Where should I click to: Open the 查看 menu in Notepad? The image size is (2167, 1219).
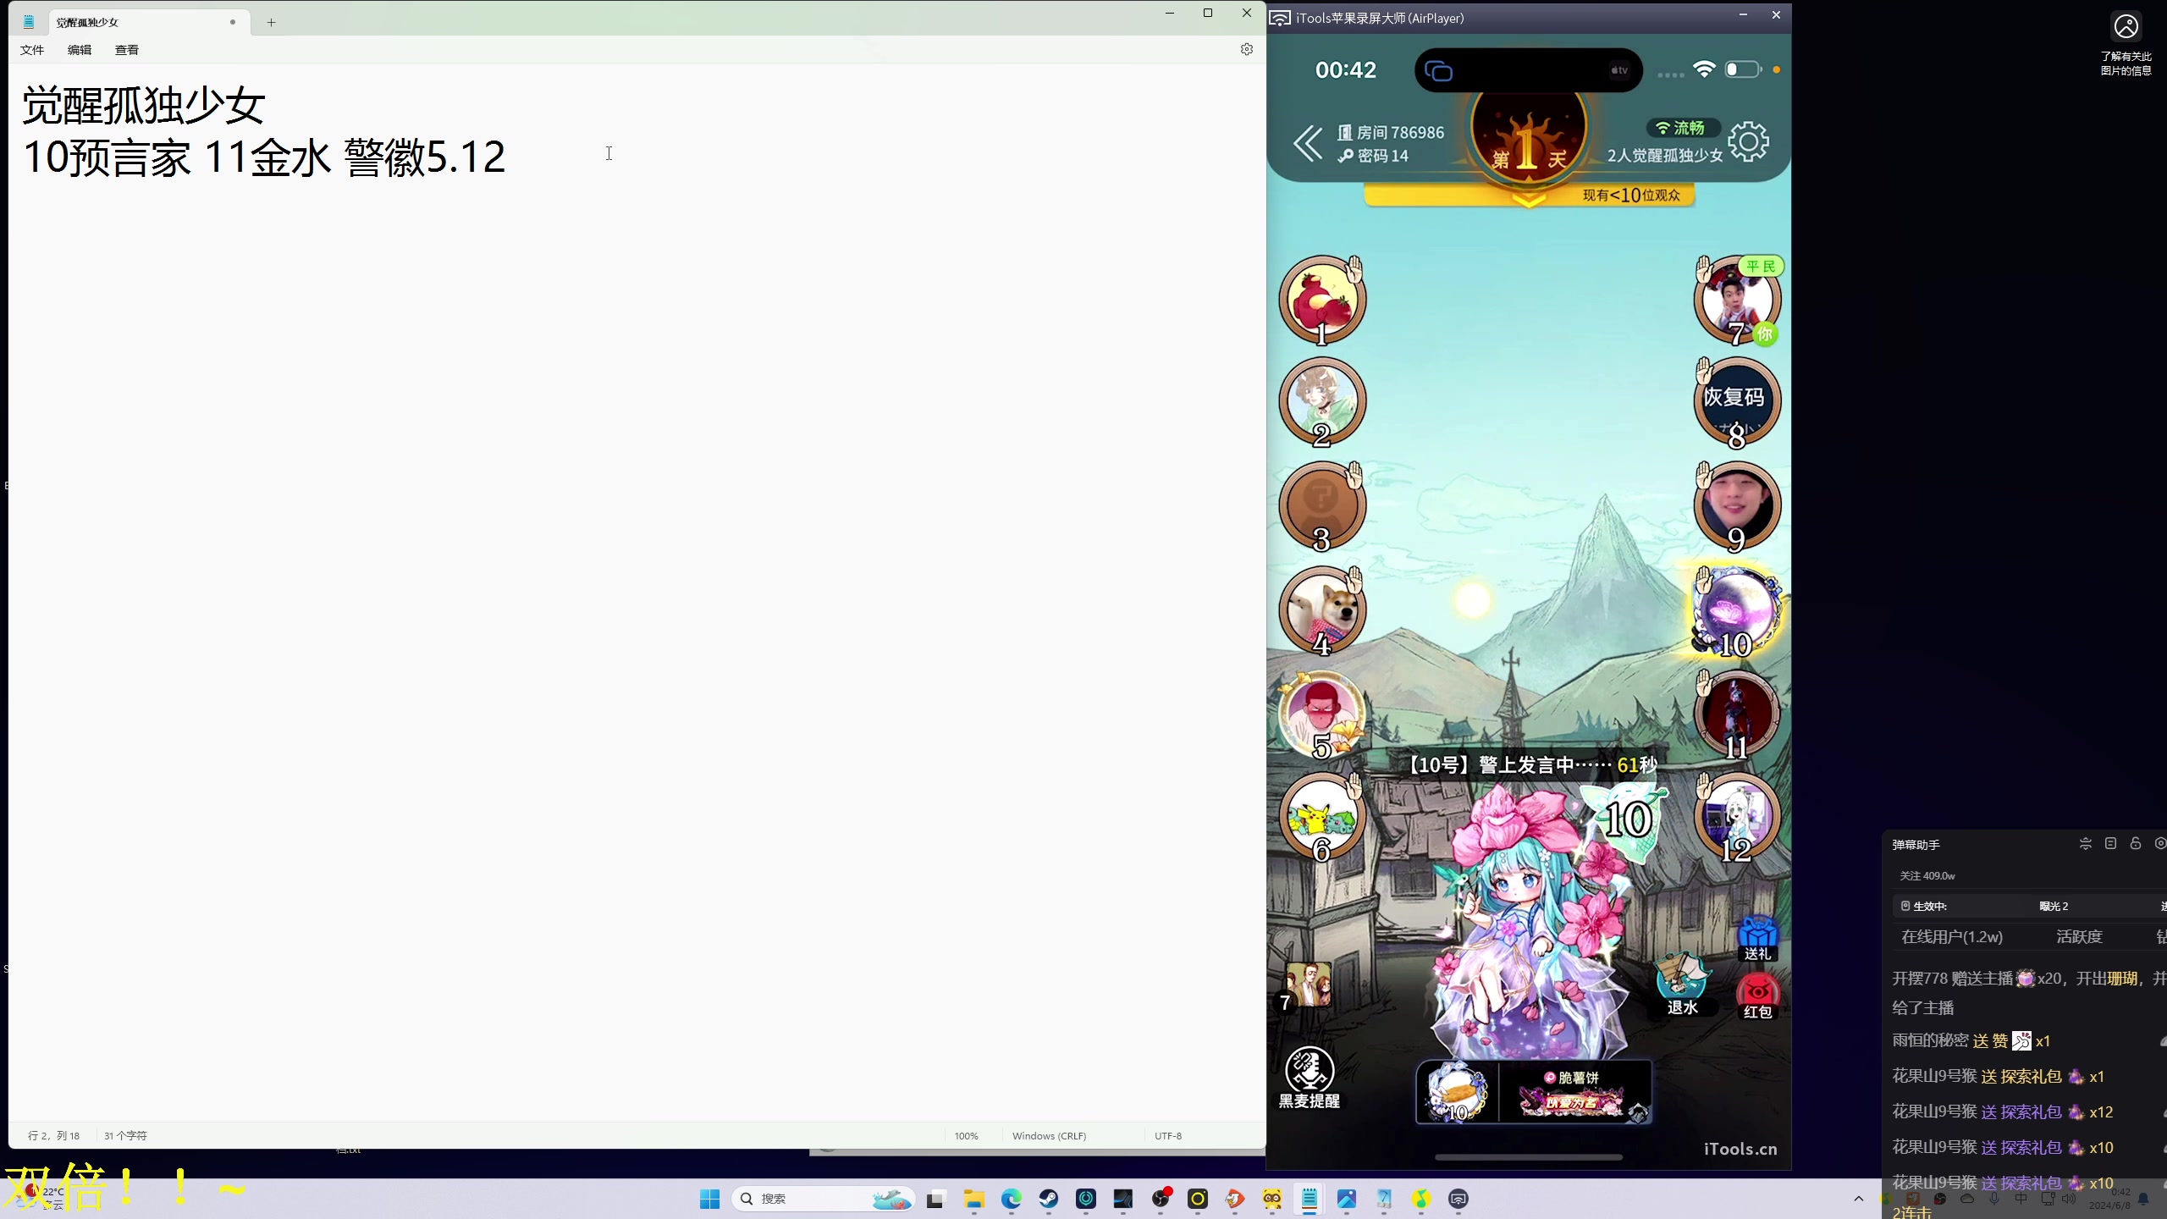(x=127, y=50)
